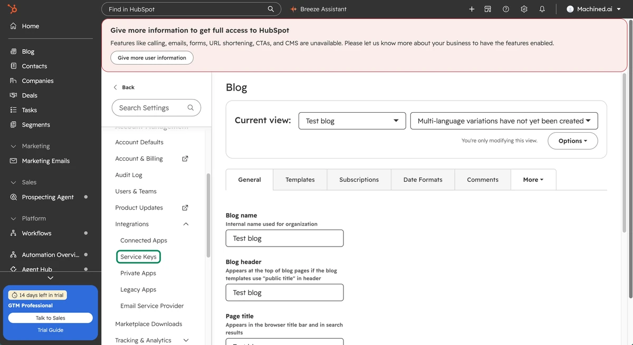The width and height of the screenshot is (633, 345).
Task: Collapse the Integrations settings group
Action: pyautogui.click(x=186, y=224)
